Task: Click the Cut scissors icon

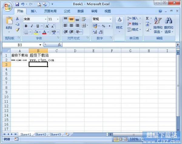Action: pos(17,19)
